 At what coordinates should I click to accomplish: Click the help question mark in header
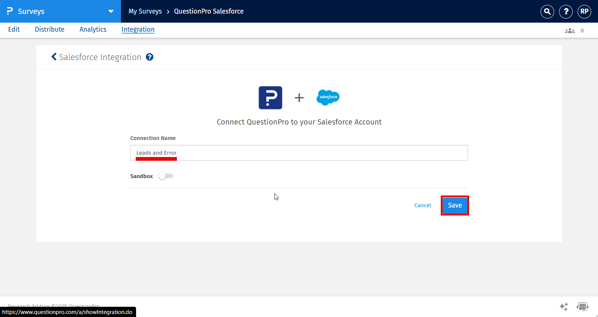pos(566,12)
